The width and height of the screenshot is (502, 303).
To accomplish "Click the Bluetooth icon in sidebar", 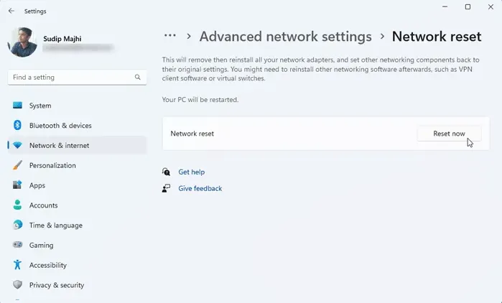I will point(17,125).
